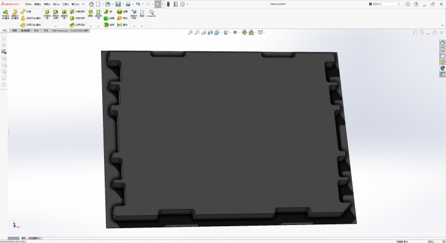Choose the Shell feature tool
446x243 pixels.
(x=109, y=25)
